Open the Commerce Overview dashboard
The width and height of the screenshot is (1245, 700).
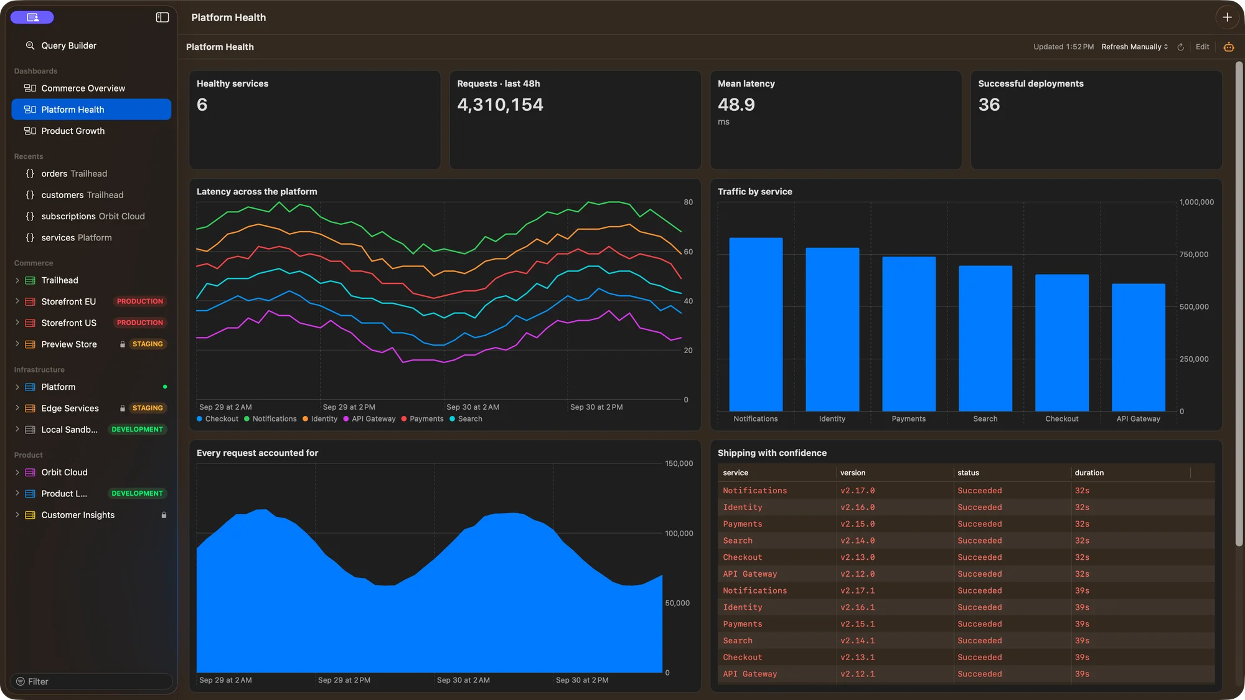coord(91,88)
